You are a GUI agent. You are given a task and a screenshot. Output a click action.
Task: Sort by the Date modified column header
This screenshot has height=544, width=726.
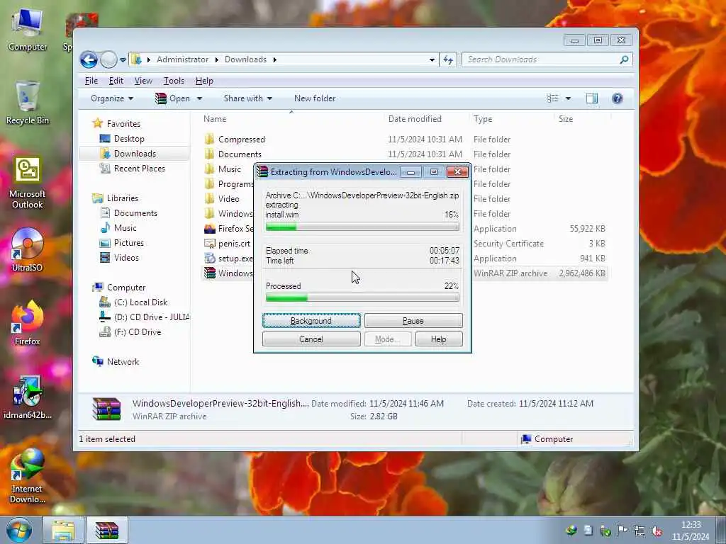coord(415,119)
